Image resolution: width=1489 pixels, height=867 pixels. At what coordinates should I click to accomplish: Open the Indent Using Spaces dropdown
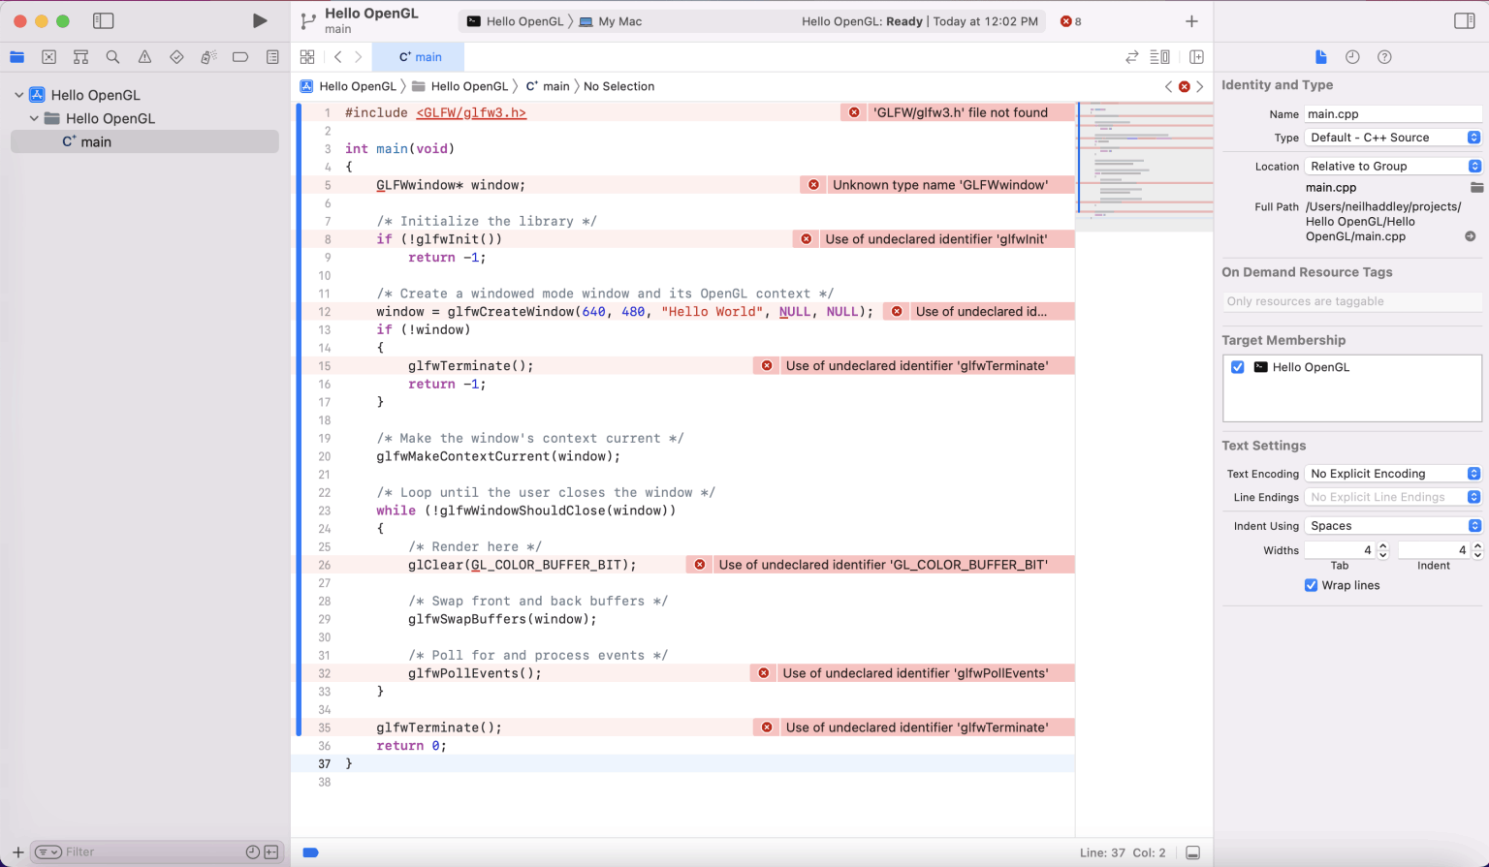(x=1392, y=526)
